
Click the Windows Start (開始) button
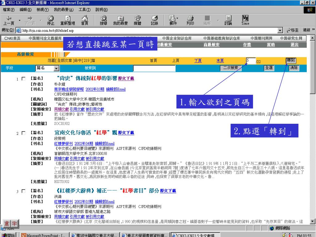point(8,235)
